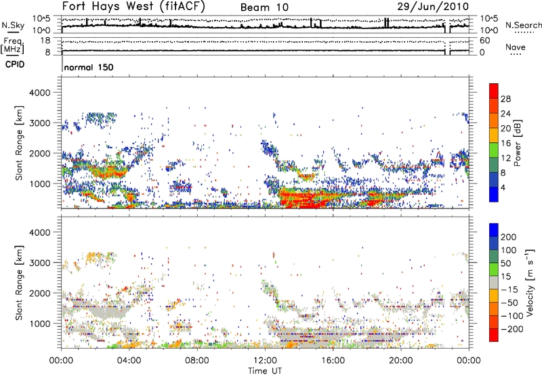542x375 pixels.
Task: Click the "28" tick on power colorbar
Action: click(505, 99)
